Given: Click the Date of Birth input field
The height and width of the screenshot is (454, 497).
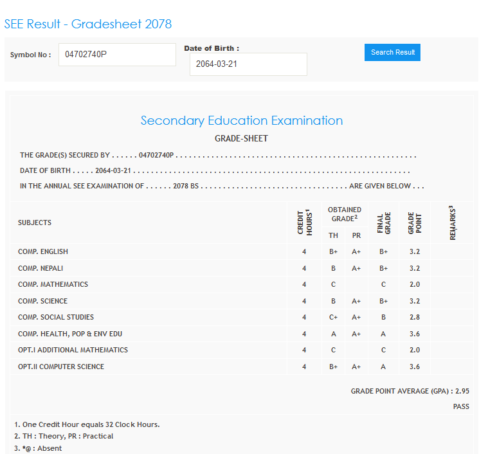Looking at the screenshot, I should (248, 64).
